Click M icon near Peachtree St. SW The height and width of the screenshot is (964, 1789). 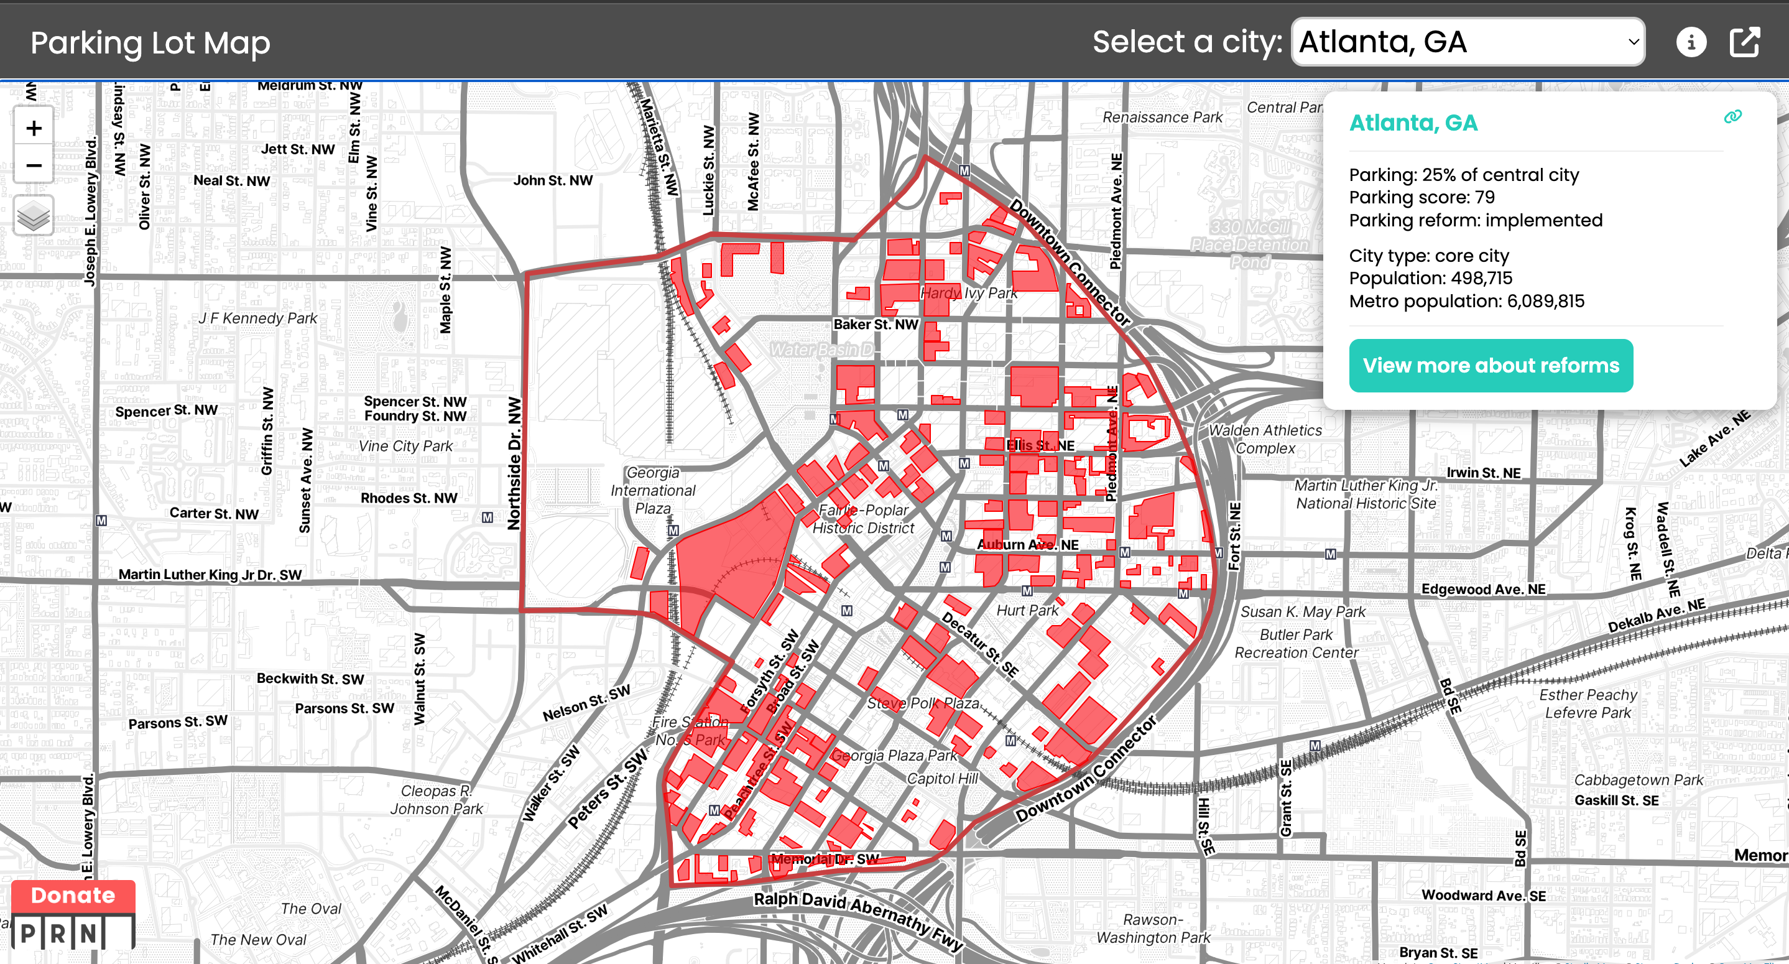point(714,810)
